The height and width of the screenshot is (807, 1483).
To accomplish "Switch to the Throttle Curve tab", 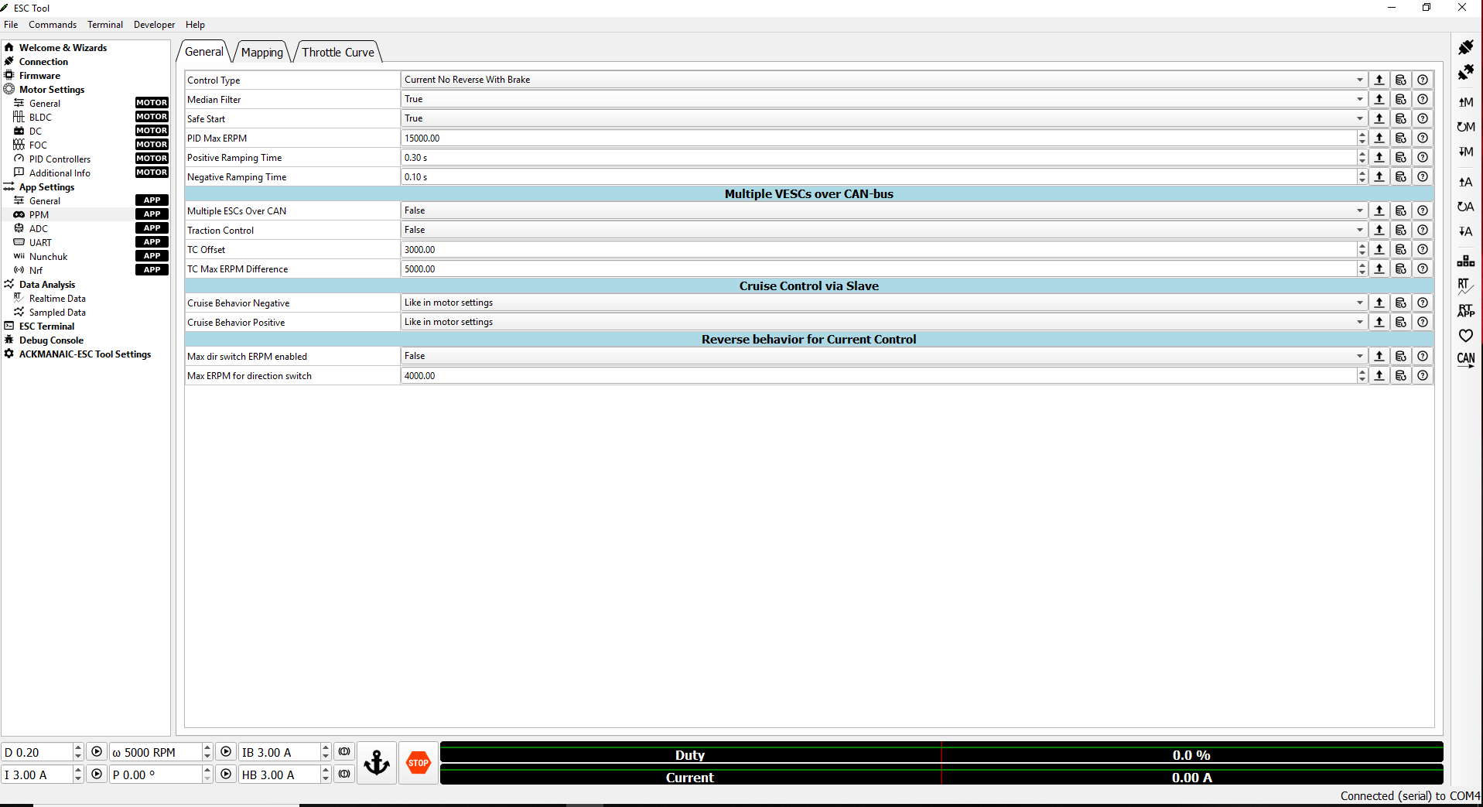I will pyautogui.click(x=338, y=53).
